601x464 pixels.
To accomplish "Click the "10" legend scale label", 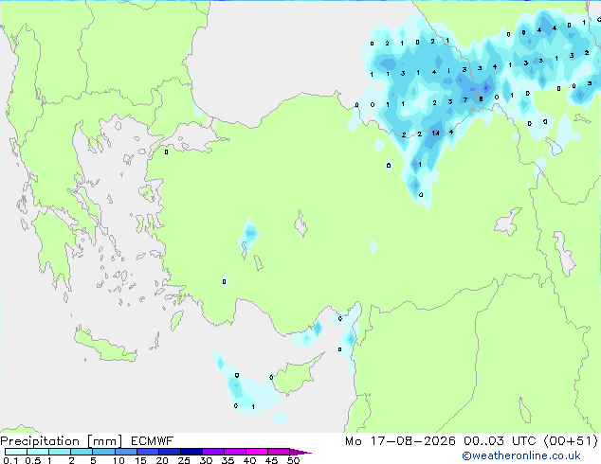I will point(118,460).
